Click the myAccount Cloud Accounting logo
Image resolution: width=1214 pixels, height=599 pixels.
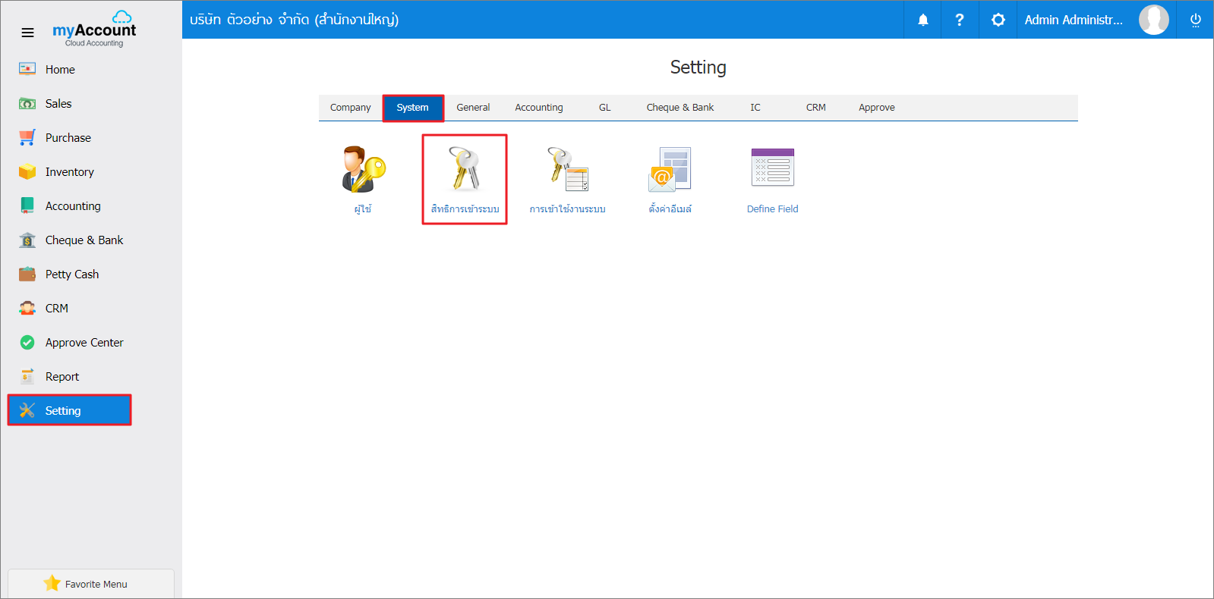(94, 30)
